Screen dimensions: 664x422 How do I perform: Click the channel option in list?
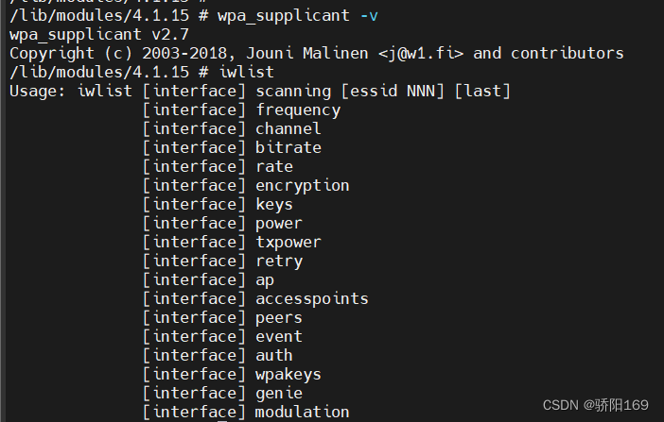click(288, 128)
